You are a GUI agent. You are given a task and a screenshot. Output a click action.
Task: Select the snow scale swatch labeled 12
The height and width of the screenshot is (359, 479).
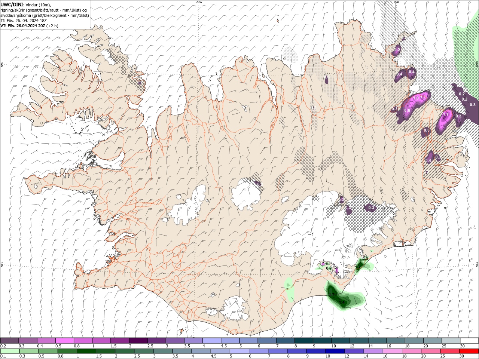tap(359, 341)
